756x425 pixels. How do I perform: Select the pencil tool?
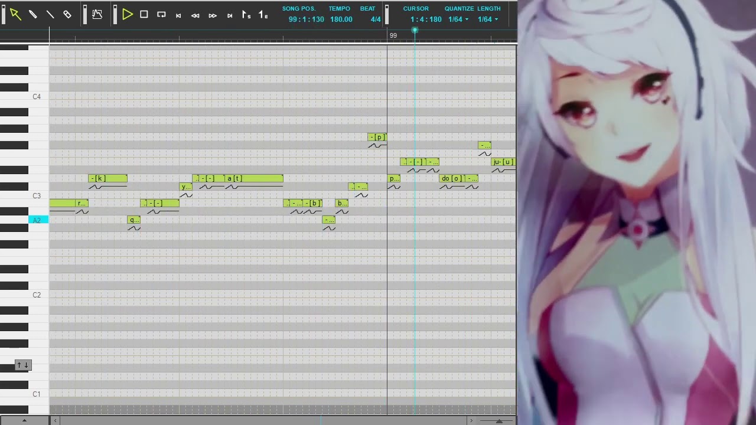[x=33, y=15]
